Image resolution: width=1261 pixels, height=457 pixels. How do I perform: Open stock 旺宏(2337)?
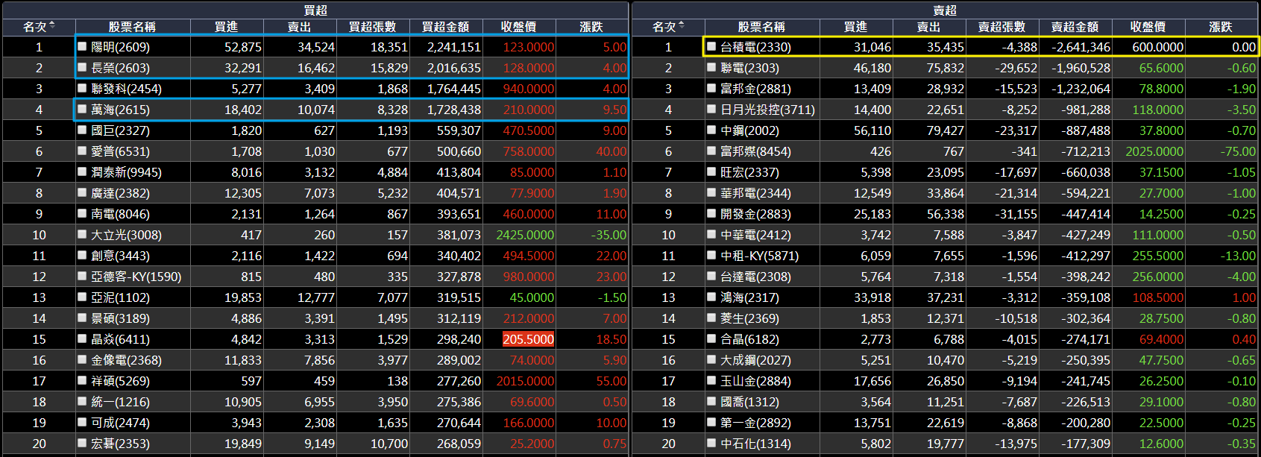[749, 172]
